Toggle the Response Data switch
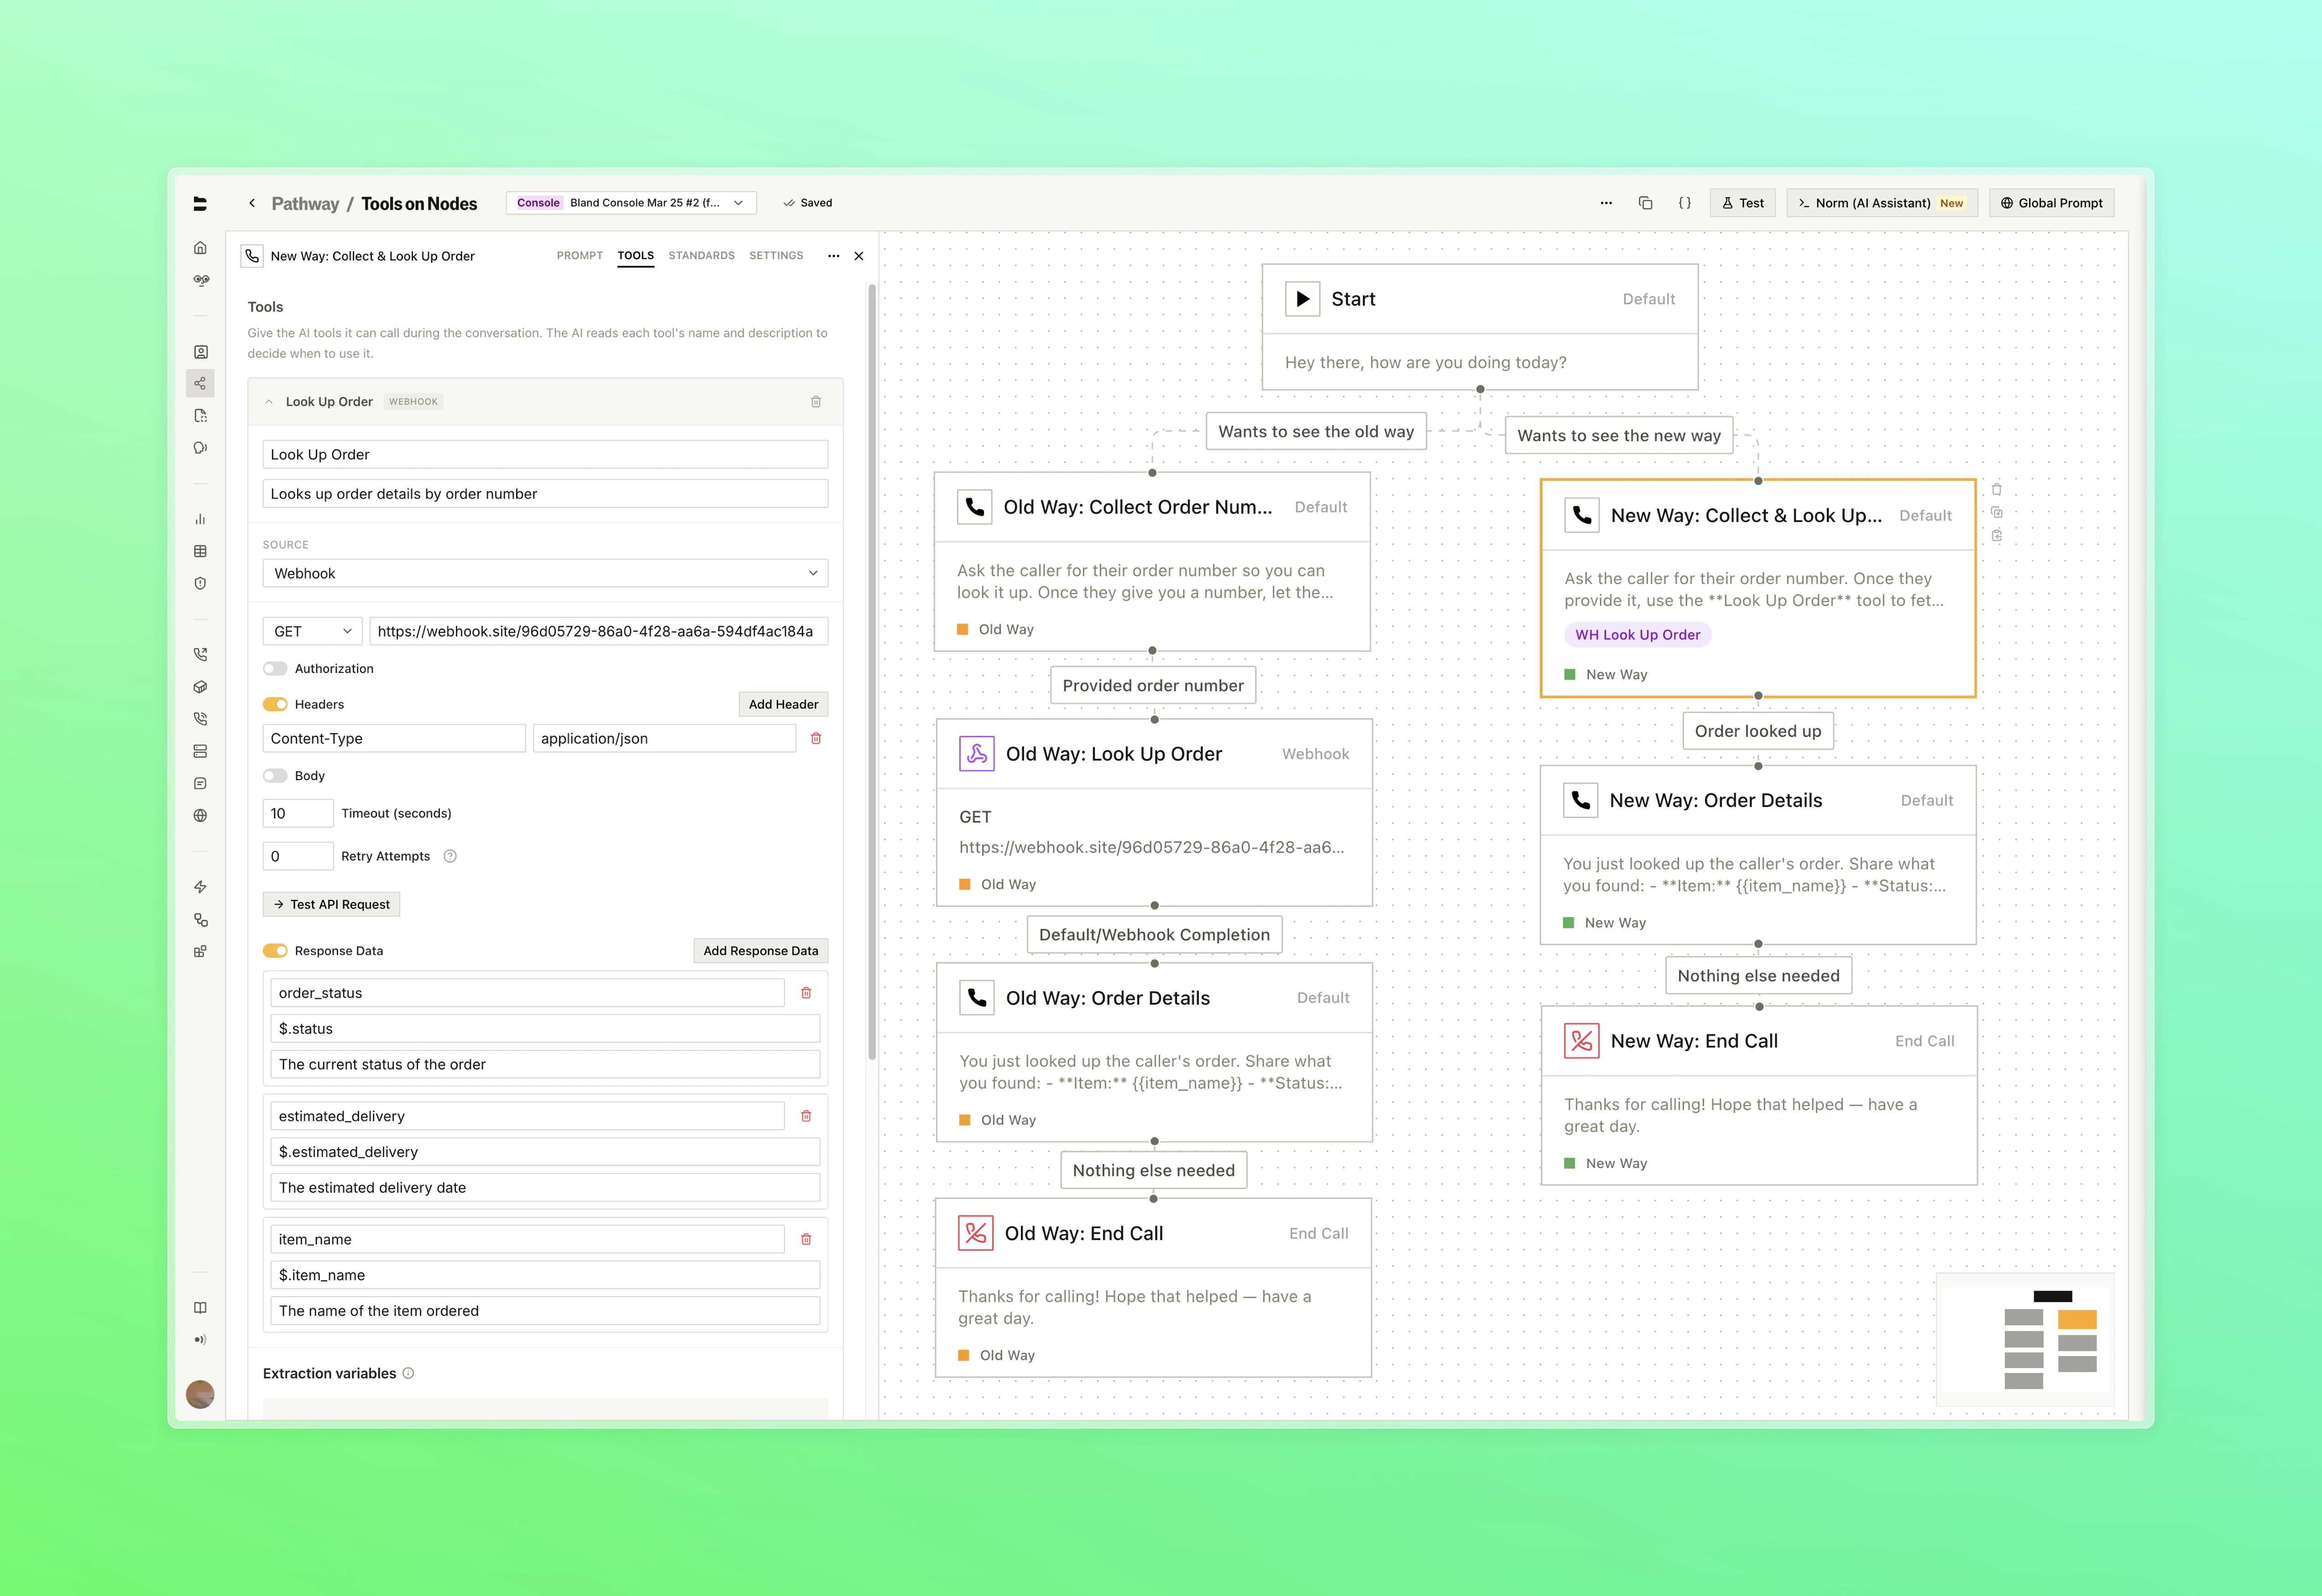This screenshot has width=2322, height=1596. (x=275, y=951)
